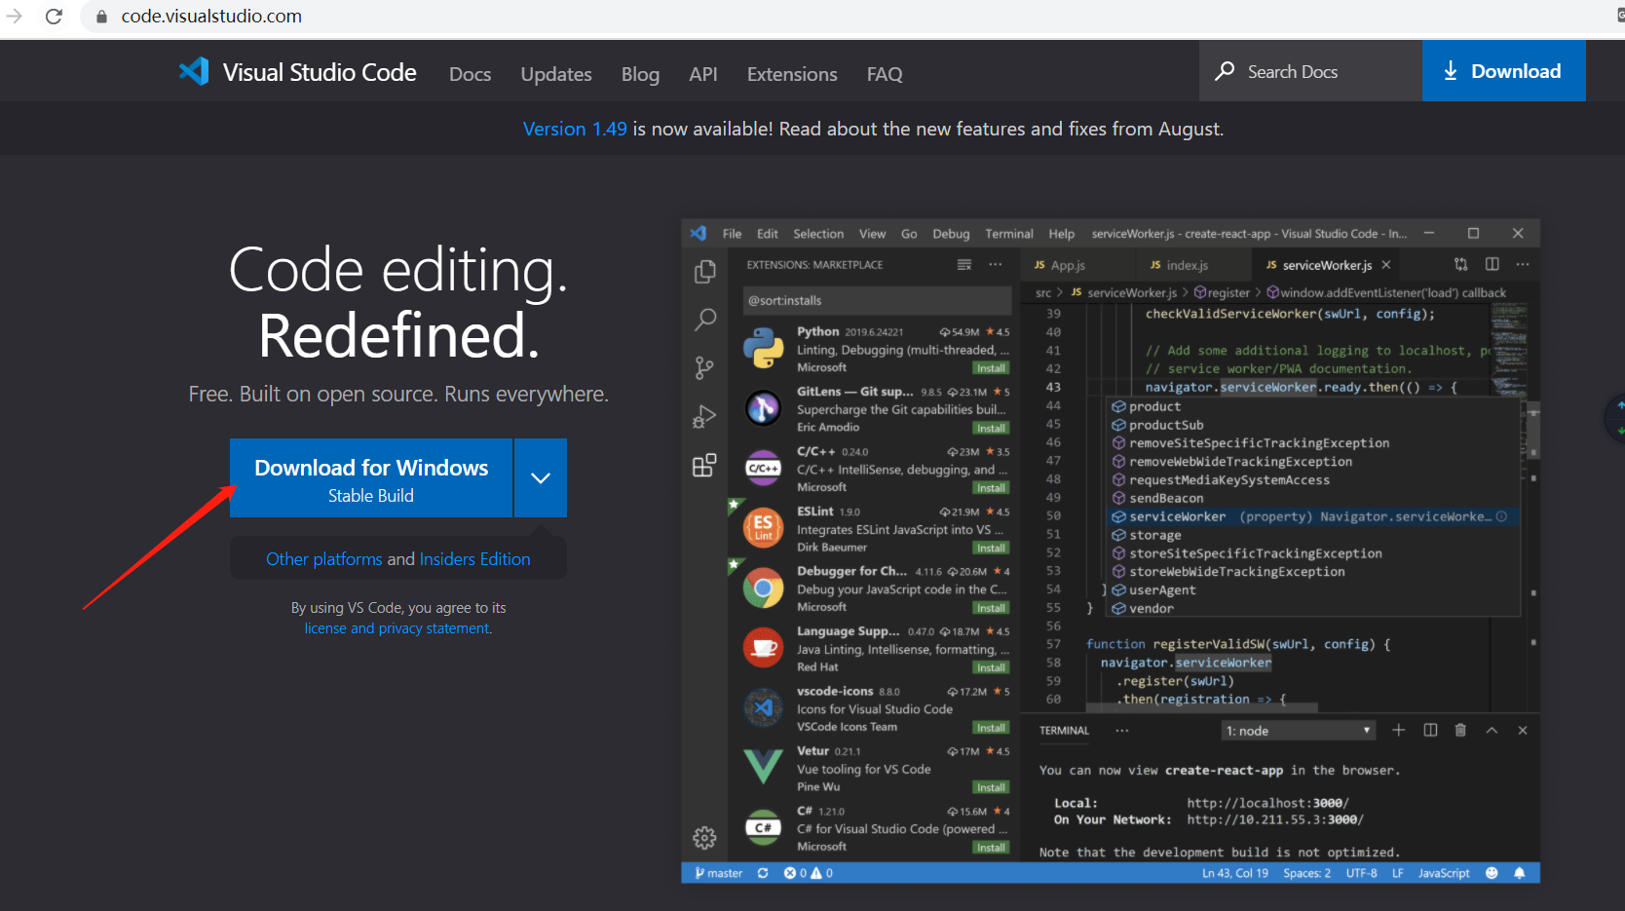Click the split terminal icon
The width and height of the screenshot is (1625, 911).
(1430, 730)
